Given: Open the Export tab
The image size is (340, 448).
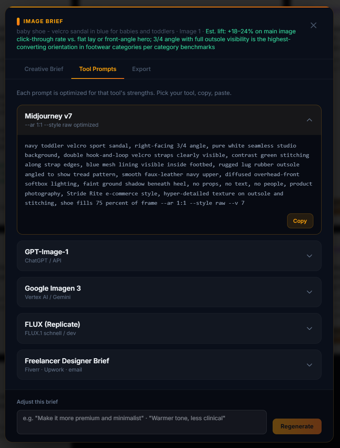Looking at the screenshot, I should coord(141,69).
